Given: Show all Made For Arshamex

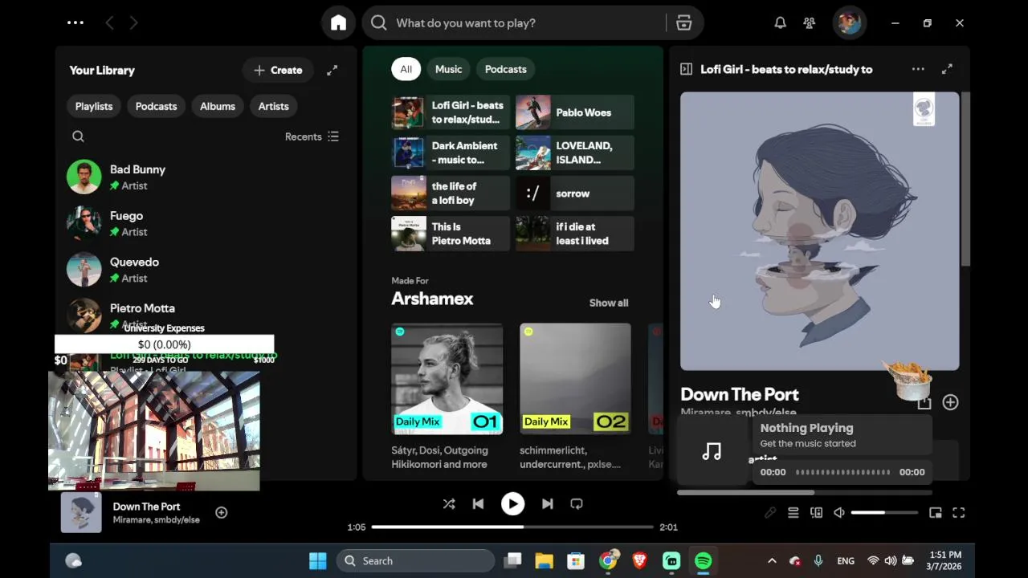Looking at the screenshot, I should coord(609,303).
